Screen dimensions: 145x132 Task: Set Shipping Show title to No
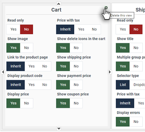[136, 48]
